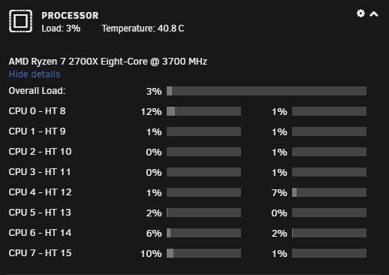Click the HT 8 1% load bar
The width and height of the screenshot is (389, 275).
point(329,111)
